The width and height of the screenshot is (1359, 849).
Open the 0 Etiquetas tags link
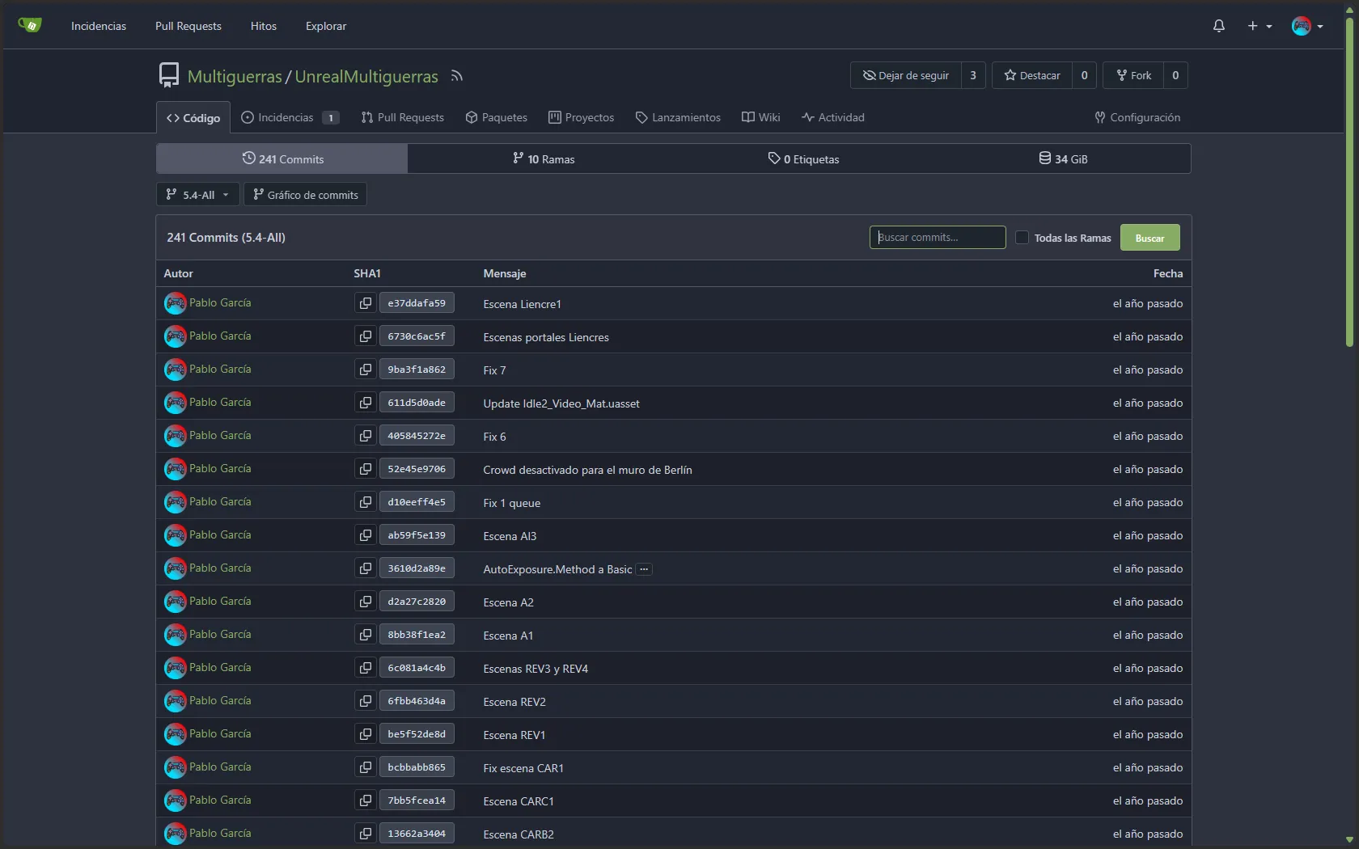803,159
